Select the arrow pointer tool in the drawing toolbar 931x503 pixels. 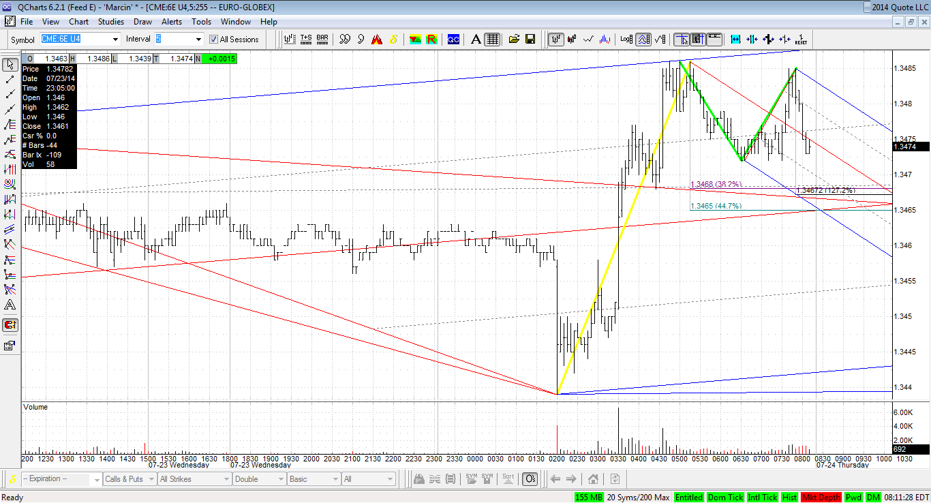pos(10,65)
